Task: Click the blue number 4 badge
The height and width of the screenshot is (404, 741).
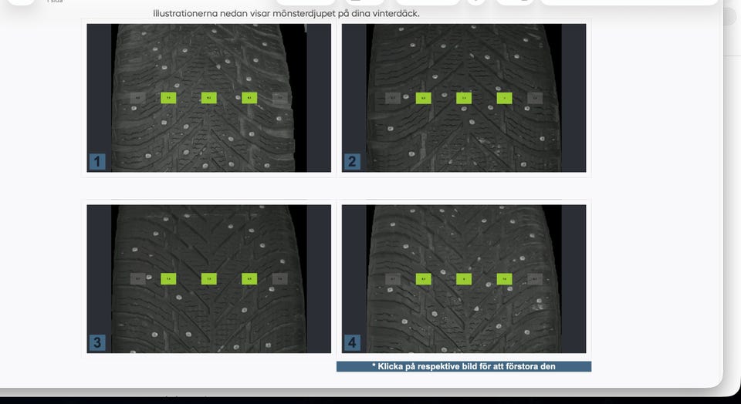Action: [352, 342]
